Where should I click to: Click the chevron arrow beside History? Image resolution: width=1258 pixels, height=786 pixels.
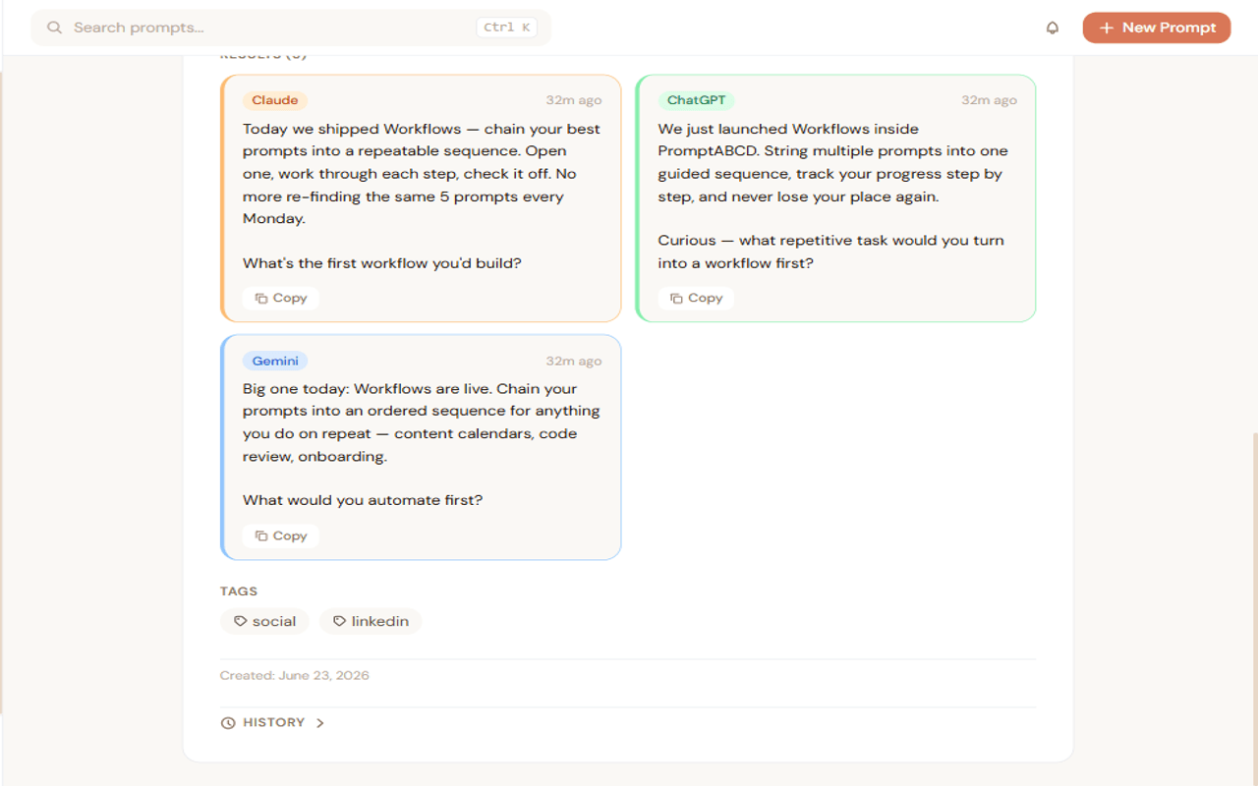319,723
